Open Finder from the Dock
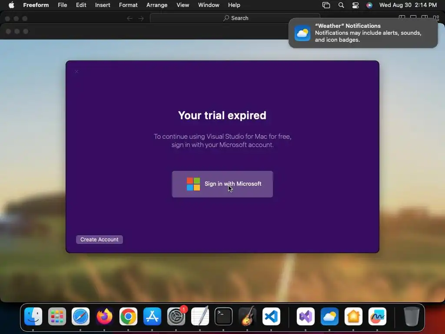The height and width of the screenshot is (334, 445). (33, 316)
